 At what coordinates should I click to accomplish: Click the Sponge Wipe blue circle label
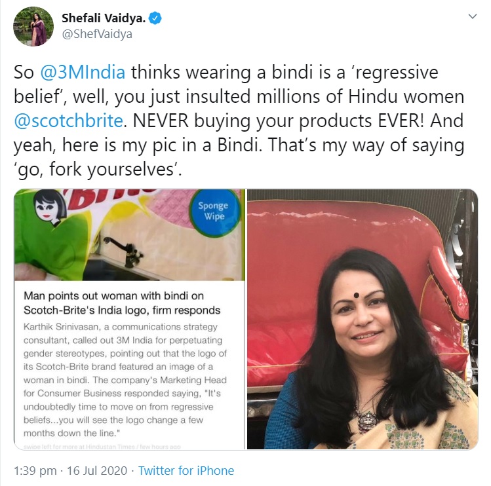(214, 212)
